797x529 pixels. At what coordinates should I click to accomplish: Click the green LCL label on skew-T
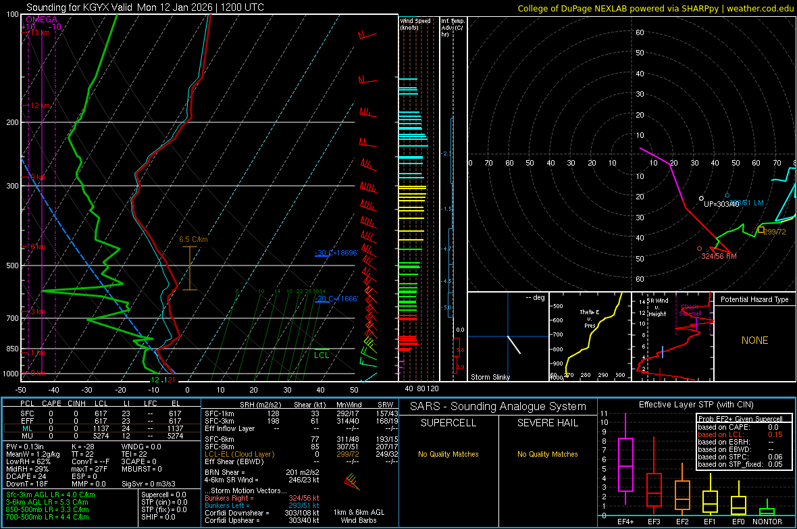pos(322,355)
